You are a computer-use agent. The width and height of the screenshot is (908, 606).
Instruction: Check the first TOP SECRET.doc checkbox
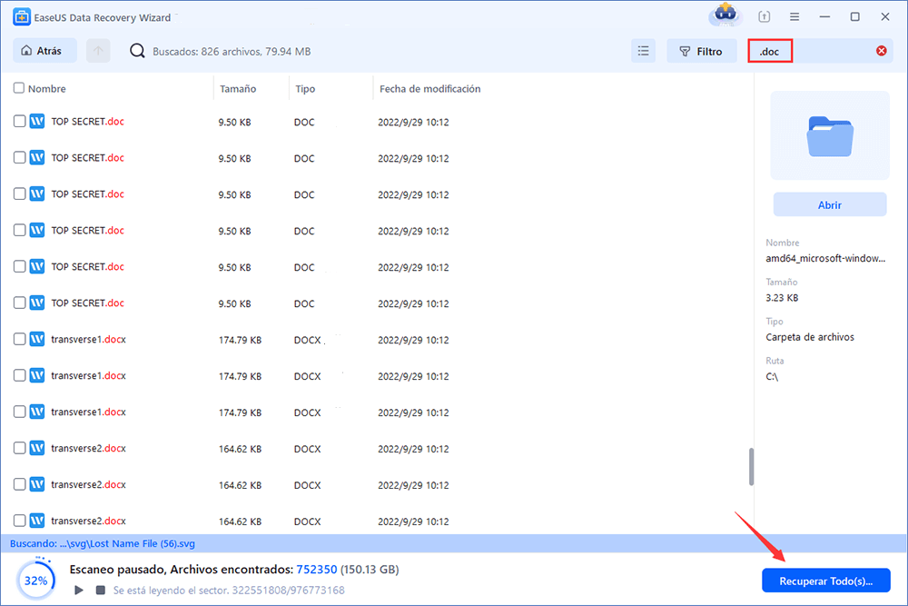click(19, 121)
